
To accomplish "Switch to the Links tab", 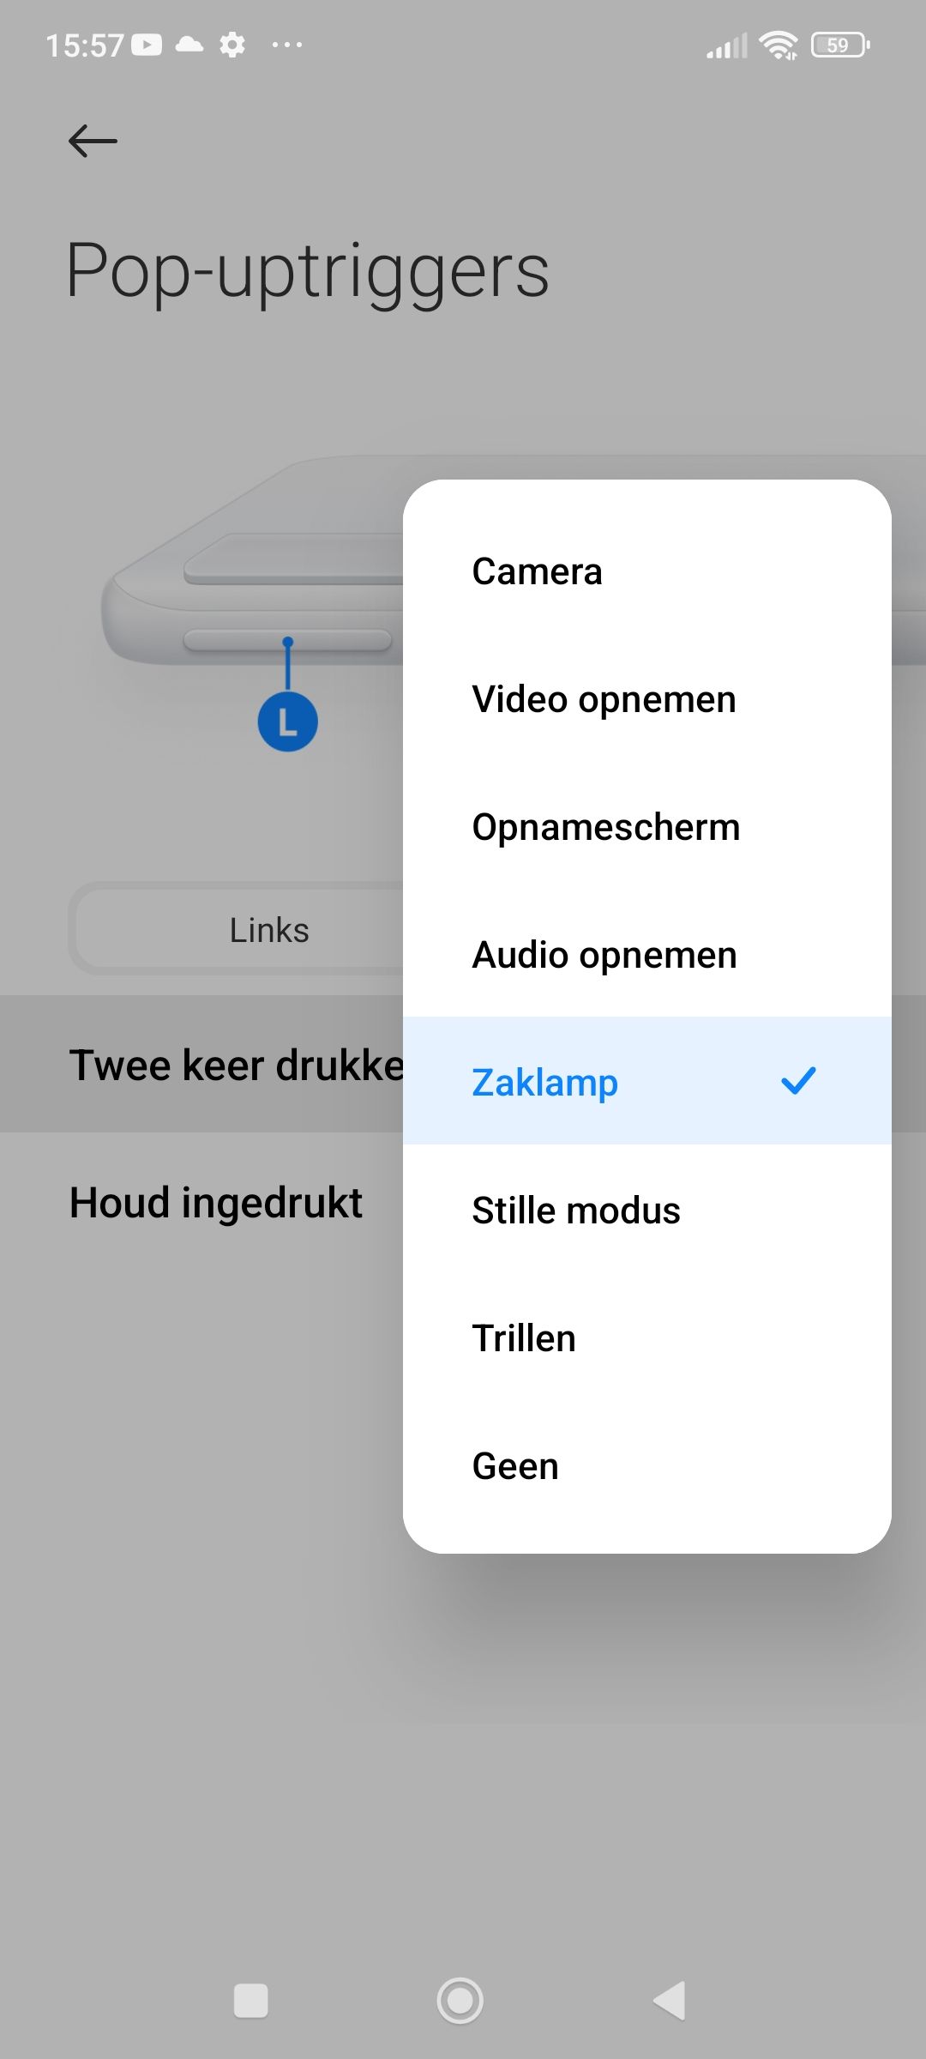I will 269,929.
